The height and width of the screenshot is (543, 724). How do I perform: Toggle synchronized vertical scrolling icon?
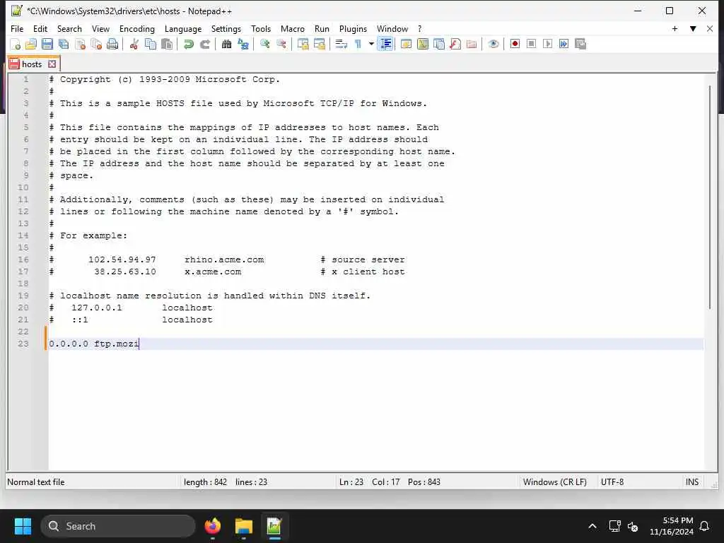click(303, 45)
